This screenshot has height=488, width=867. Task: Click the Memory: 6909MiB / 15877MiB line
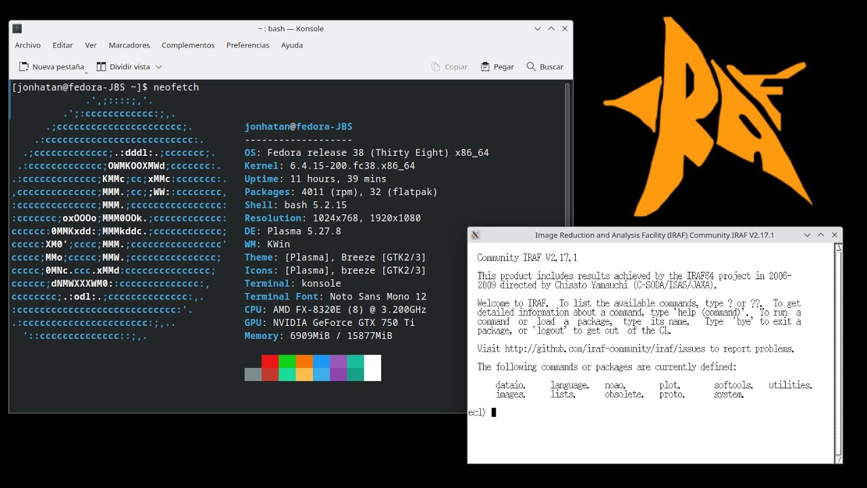pyautogui.click(x=318, y=335)
